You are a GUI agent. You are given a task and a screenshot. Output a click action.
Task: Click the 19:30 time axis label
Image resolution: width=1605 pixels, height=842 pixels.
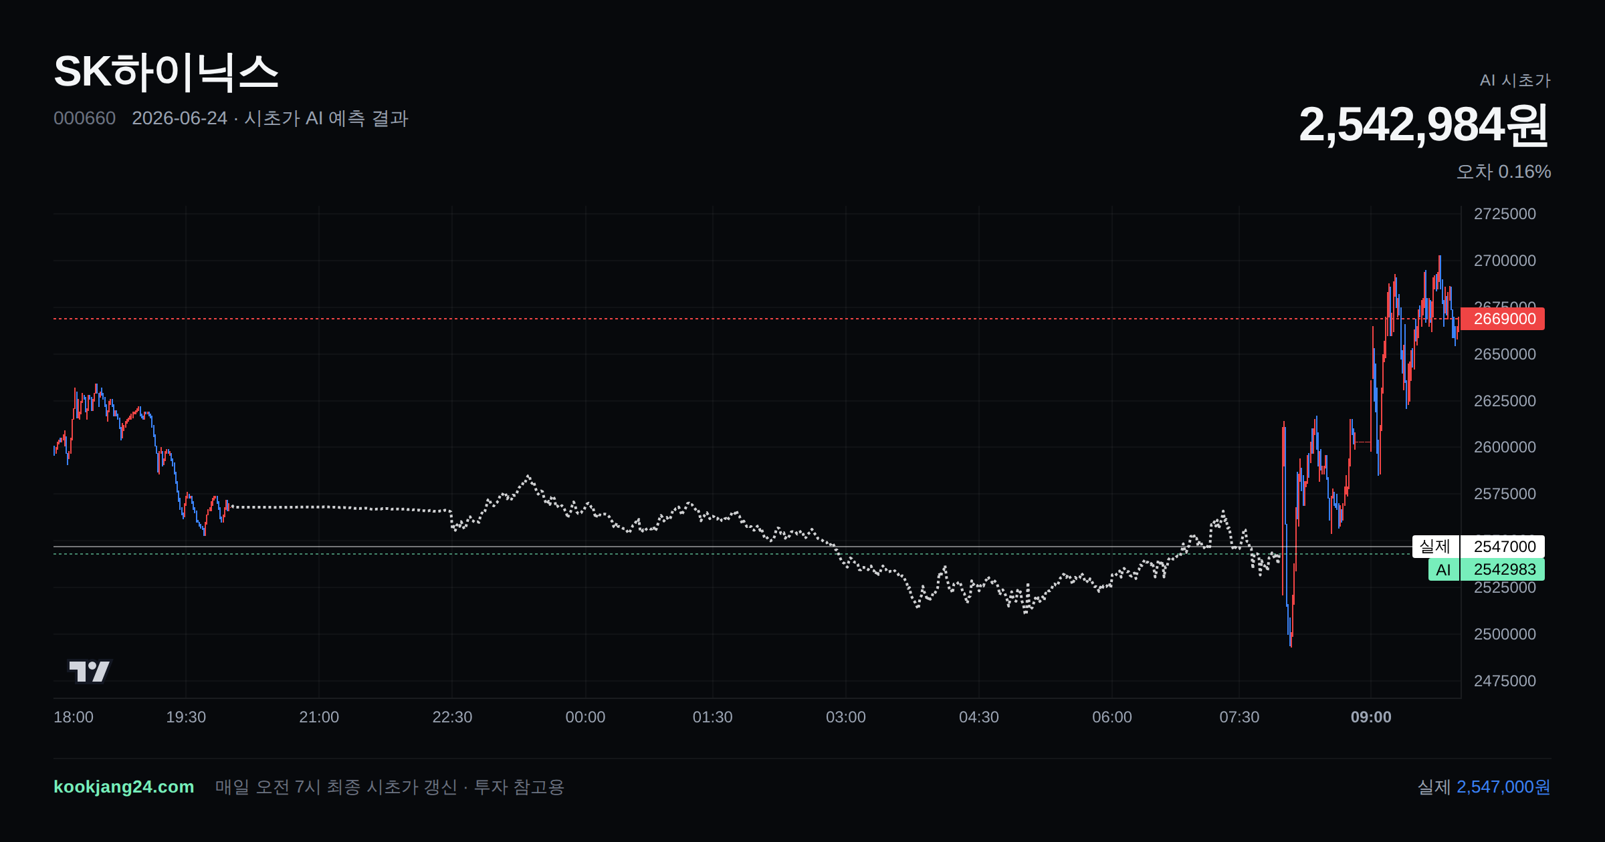(186, 717)
